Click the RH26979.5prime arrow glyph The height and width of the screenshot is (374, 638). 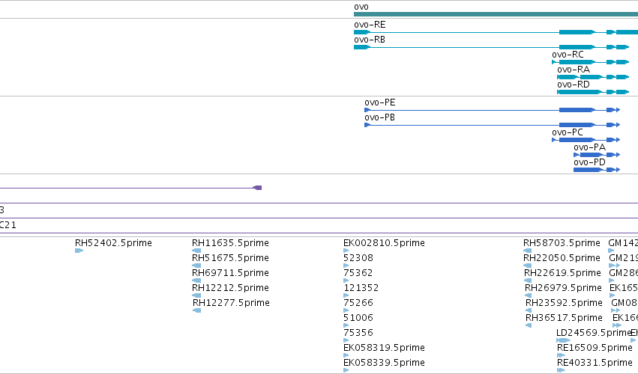[x=528, y=295]
